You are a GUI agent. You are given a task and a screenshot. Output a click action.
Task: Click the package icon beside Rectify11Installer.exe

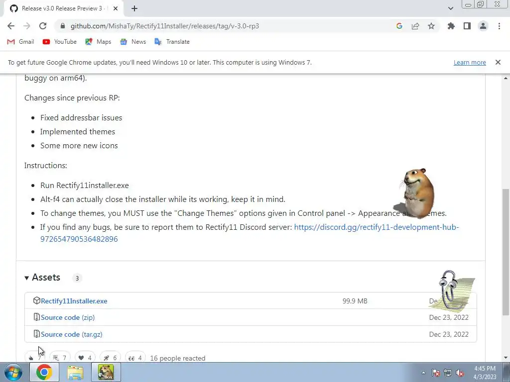36,301
